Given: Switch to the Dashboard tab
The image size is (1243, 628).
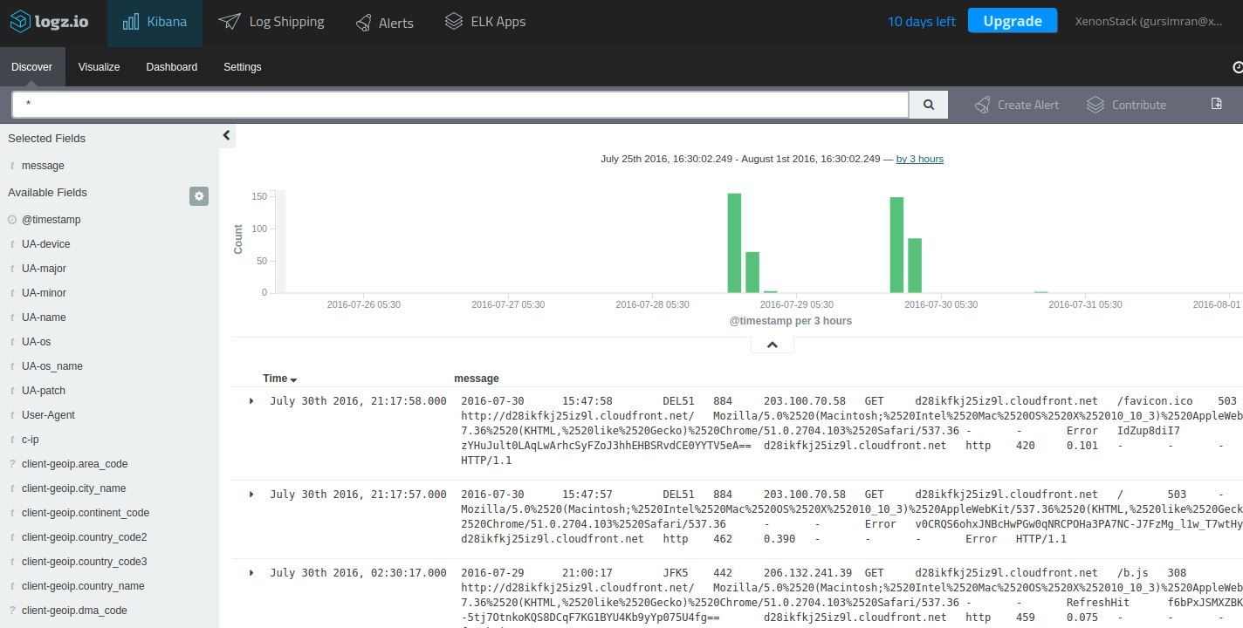Looking at the screenshot, I should [x=171, y=67].
